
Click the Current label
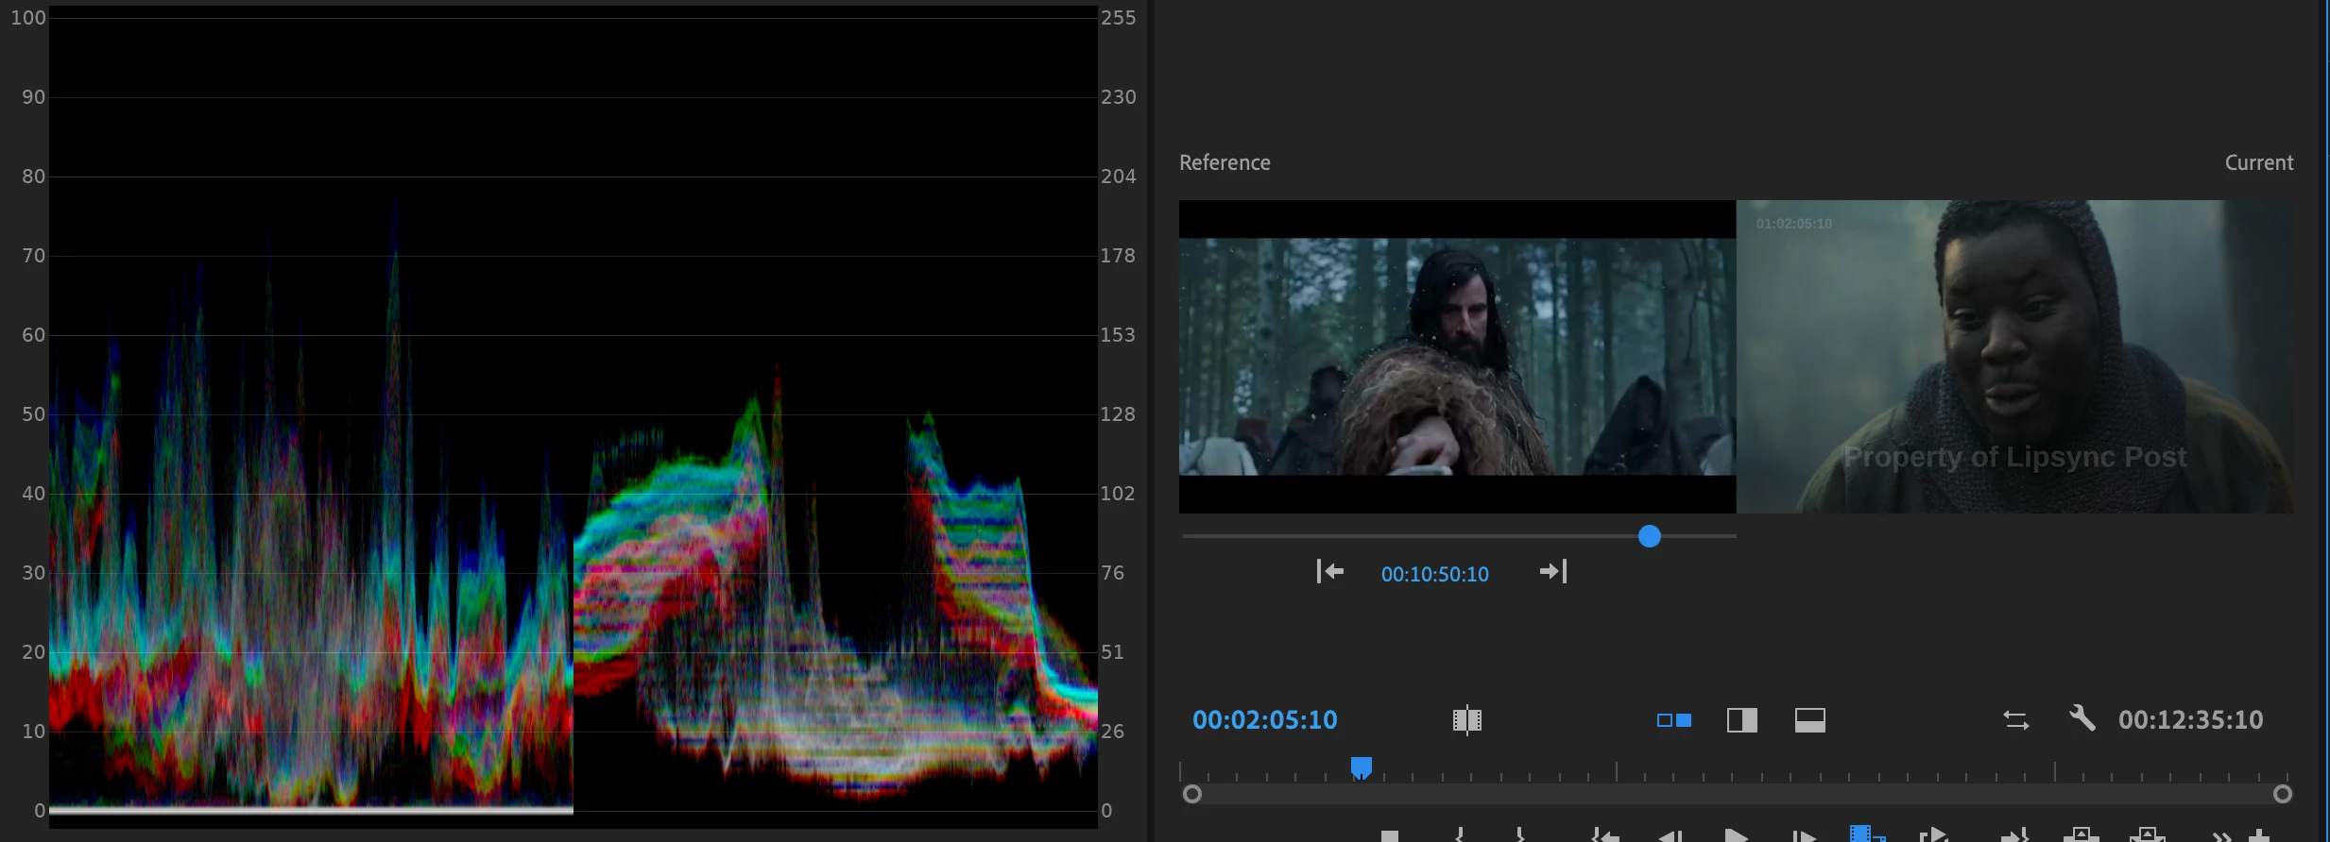(x=2259, y=162)
